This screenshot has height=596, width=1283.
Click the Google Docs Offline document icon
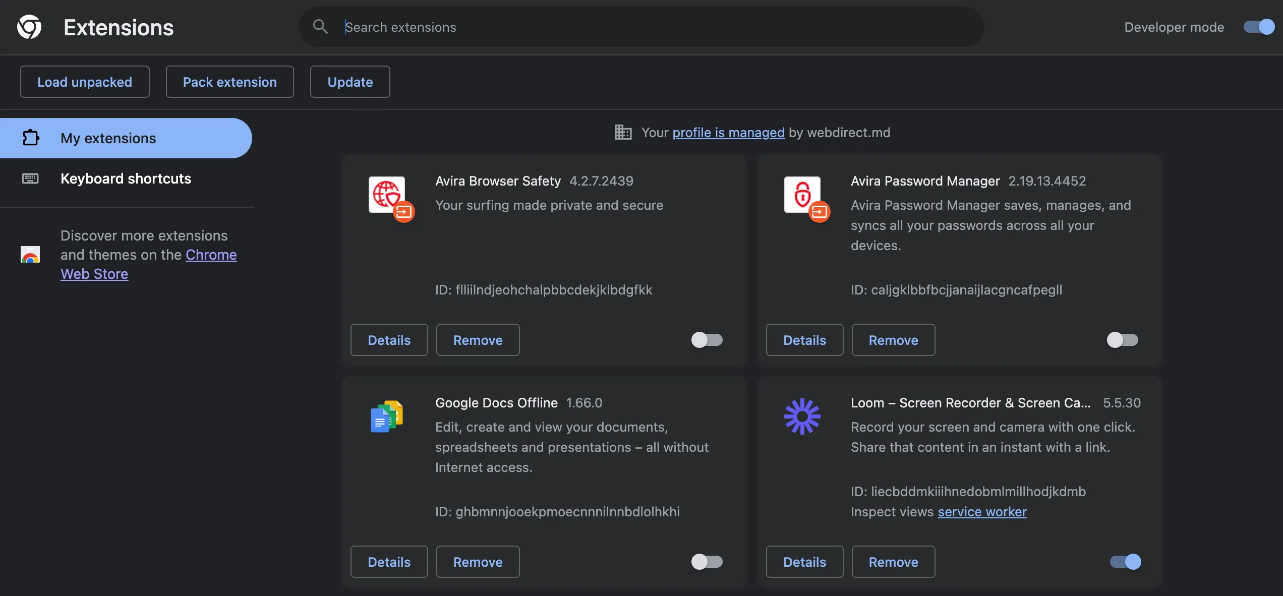click(386, 415)
